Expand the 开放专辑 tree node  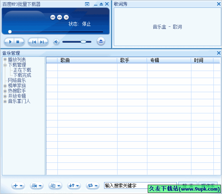click(x=5, y=96)
